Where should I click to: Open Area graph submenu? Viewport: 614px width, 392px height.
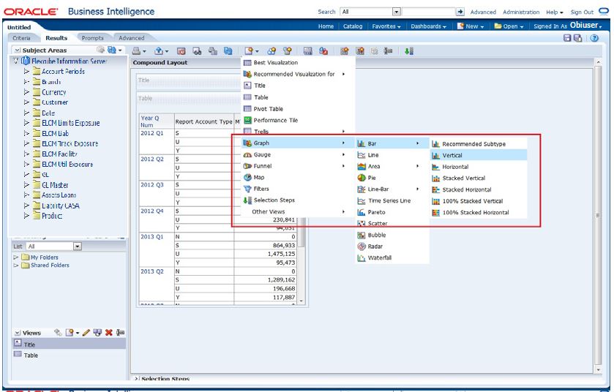tap(392, 166)
